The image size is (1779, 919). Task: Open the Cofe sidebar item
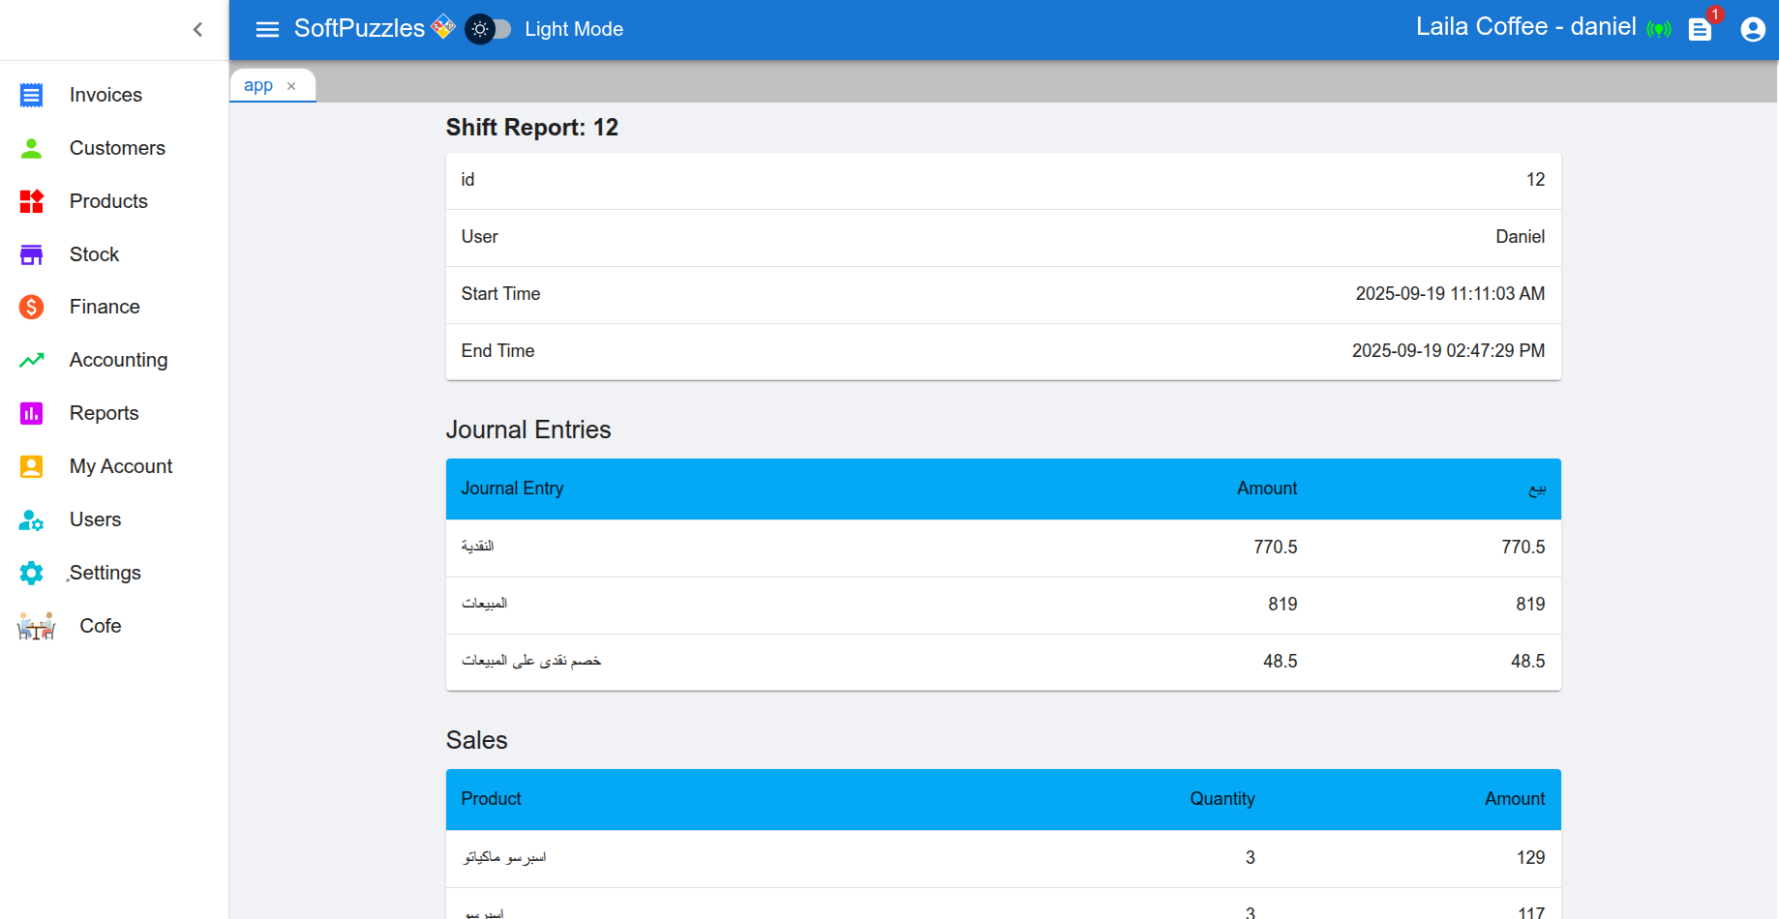[100, 626]
